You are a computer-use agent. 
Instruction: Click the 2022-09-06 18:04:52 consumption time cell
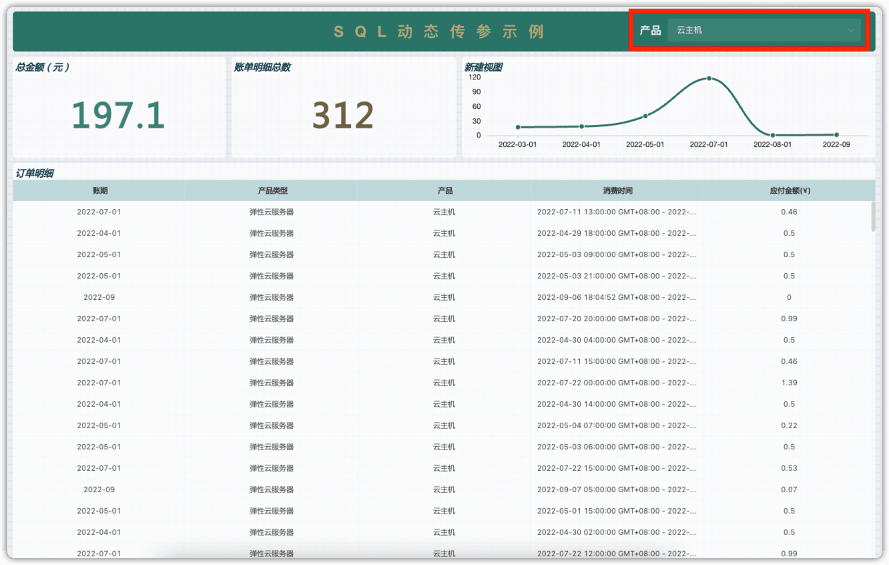pyautogui.click(x=617, y=297)
